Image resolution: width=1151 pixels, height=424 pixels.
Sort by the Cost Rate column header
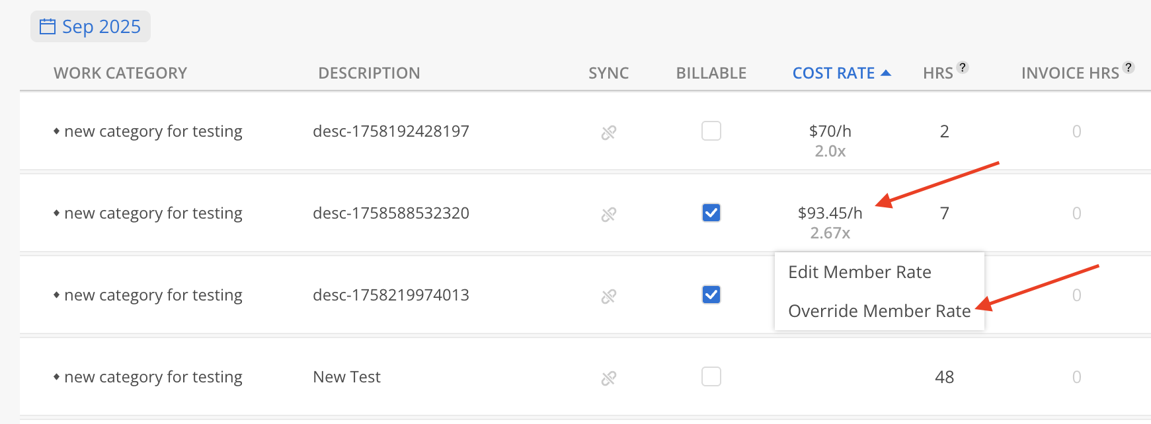833,73
